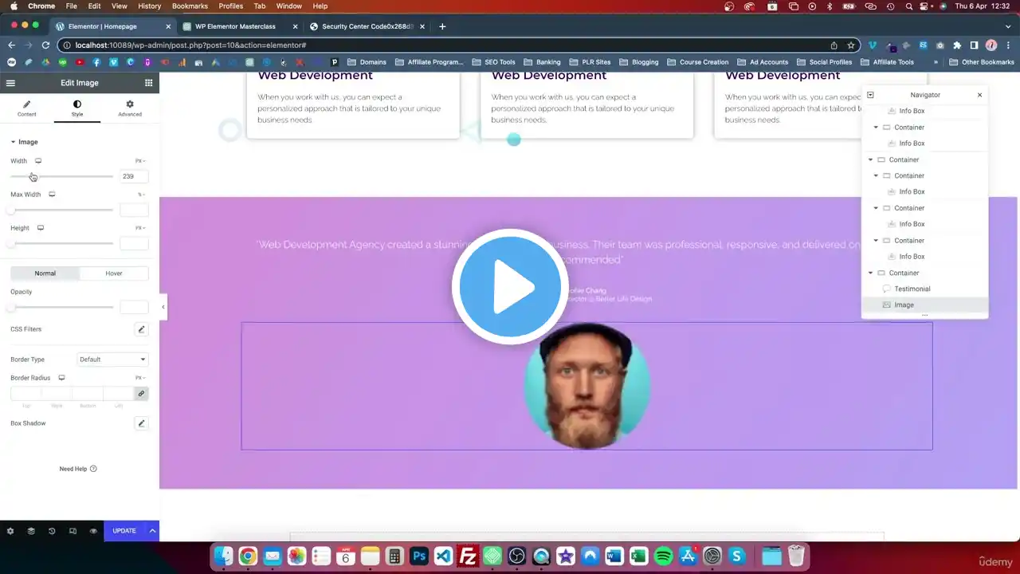Open the Elementor hamburger menu

(x=10, y=83)
